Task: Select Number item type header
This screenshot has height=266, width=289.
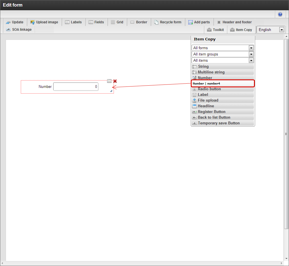Action: [x=223, y=78]
